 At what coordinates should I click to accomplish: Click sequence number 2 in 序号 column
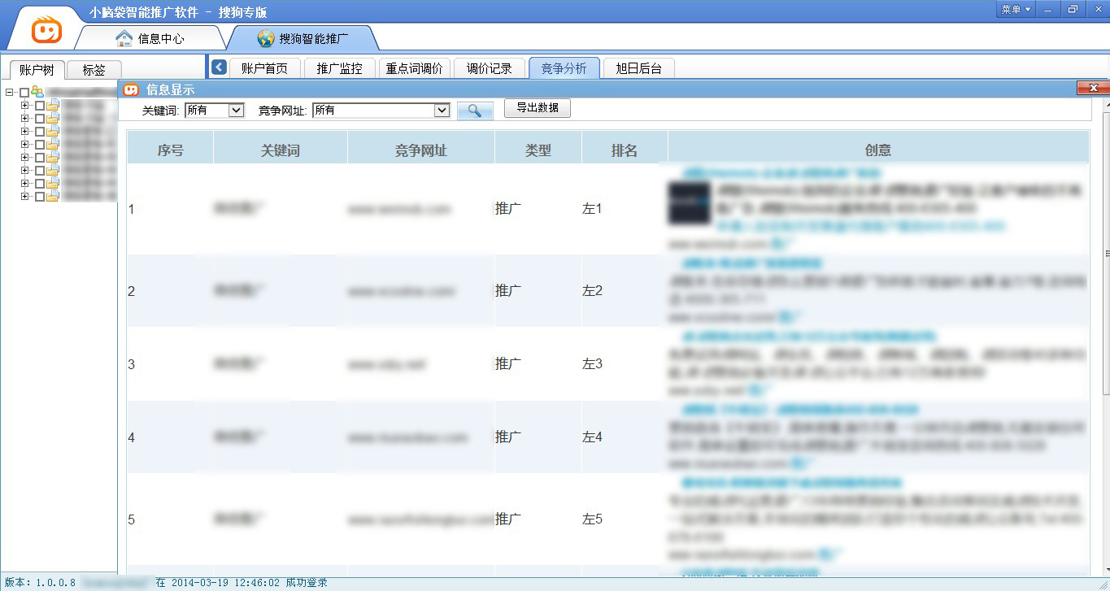point(132,291)
